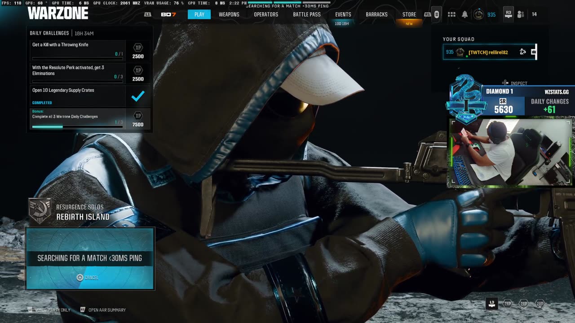Image resolution: width=575 pixels, height=323 pixels.
Task: Click the Diamond 1 rank emblem
Action: pos(466,99)
